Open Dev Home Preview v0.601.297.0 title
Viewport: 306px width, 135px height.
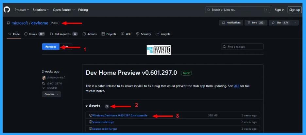[x=131, y=73]
